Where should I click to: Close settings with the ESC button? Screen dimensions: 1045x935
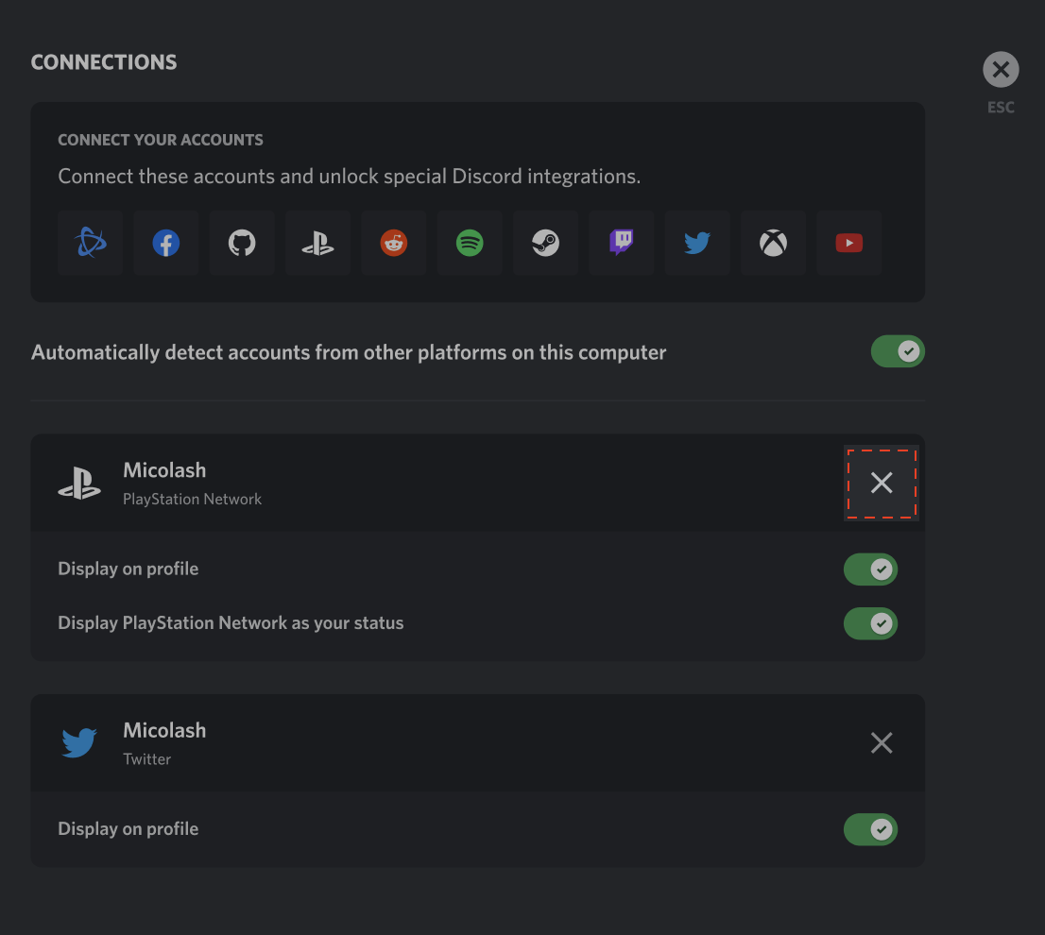click(x=1001, y=70)
